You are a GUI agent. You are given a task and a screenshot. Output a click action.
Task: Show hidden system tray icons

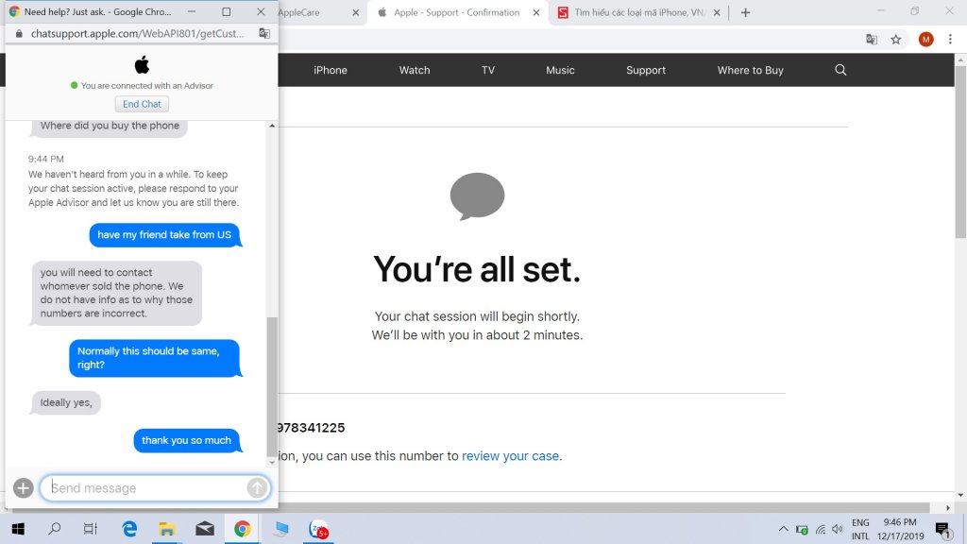coord(783,529)
